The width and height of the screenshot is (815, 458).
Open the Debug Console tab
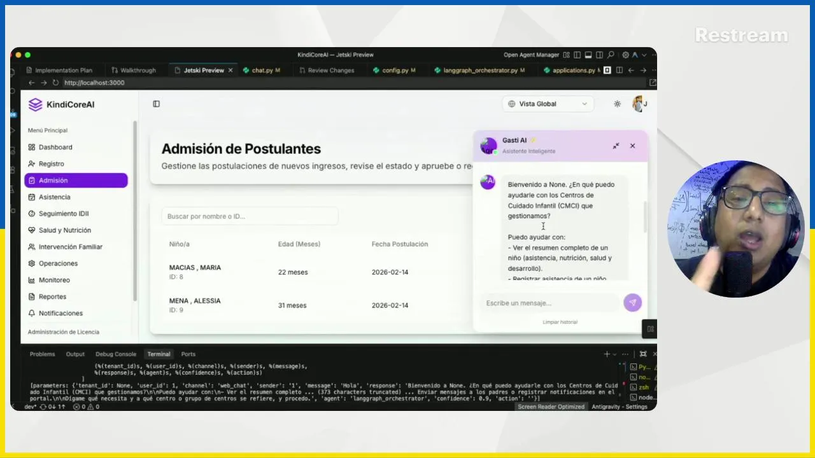[x=116, y=354]
